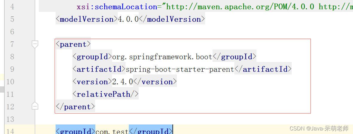The image size is (353, 134).
Task: Click line number 8 in the gutter
Action: pyautogui.click(x=12, y=57)
